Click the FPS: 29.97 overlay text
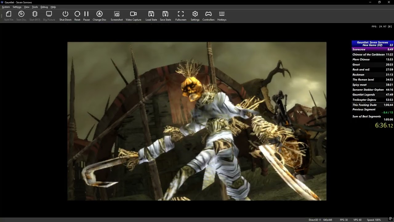The width and height of the screenshot is (394, 222). pyautogui.click(x=382, y=27)
